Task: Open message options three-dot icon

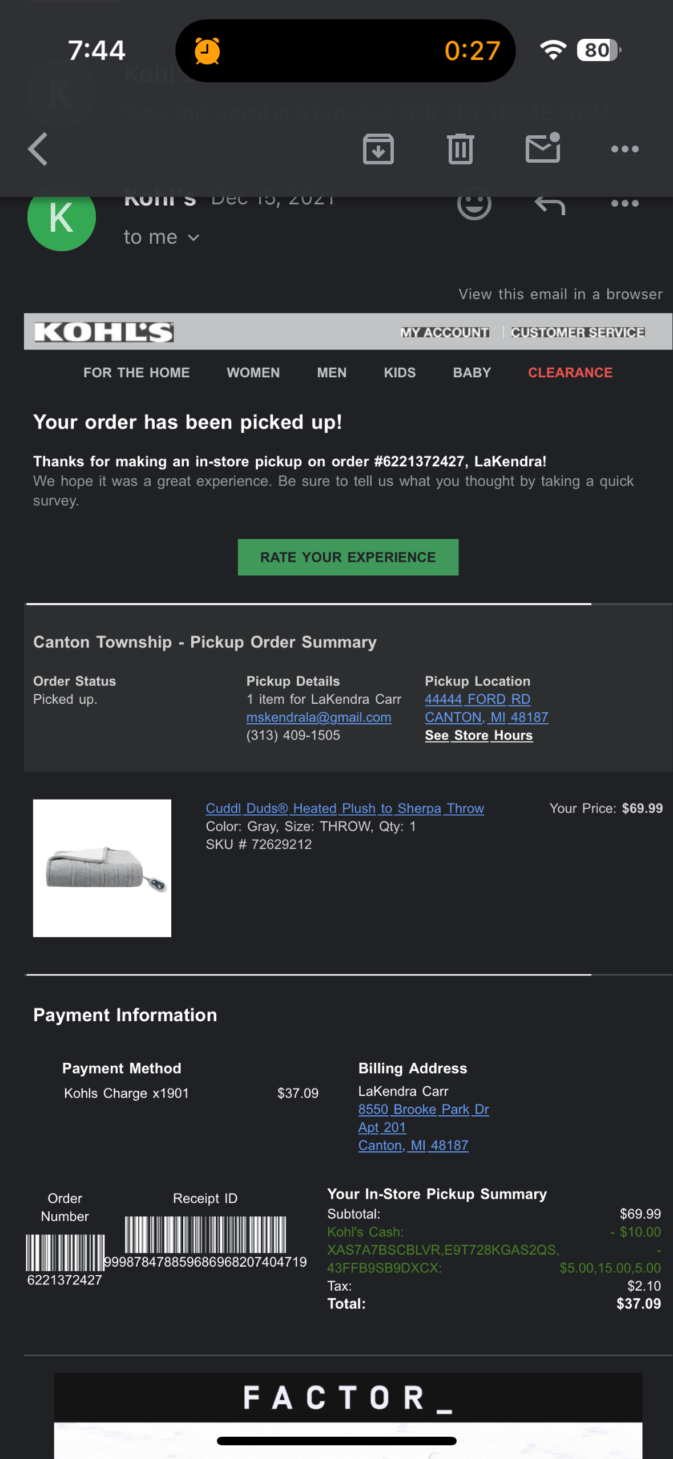Action: tap(624, 203)
